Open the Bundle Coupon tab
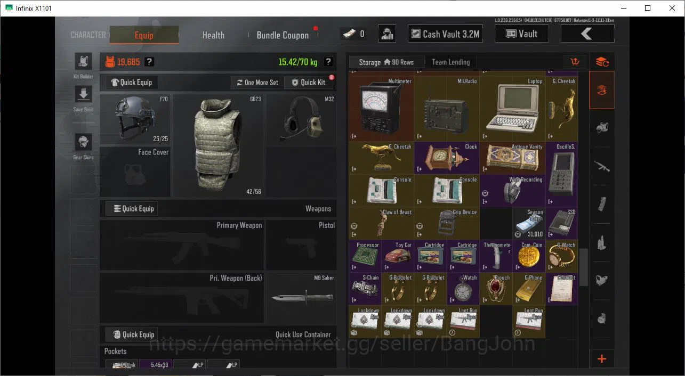 283,35
